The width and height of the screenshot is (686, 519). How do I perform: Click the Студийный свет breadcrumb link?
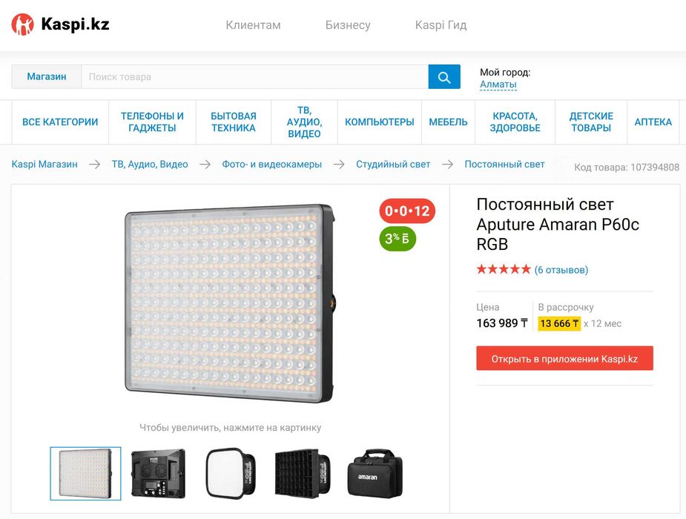393,165
